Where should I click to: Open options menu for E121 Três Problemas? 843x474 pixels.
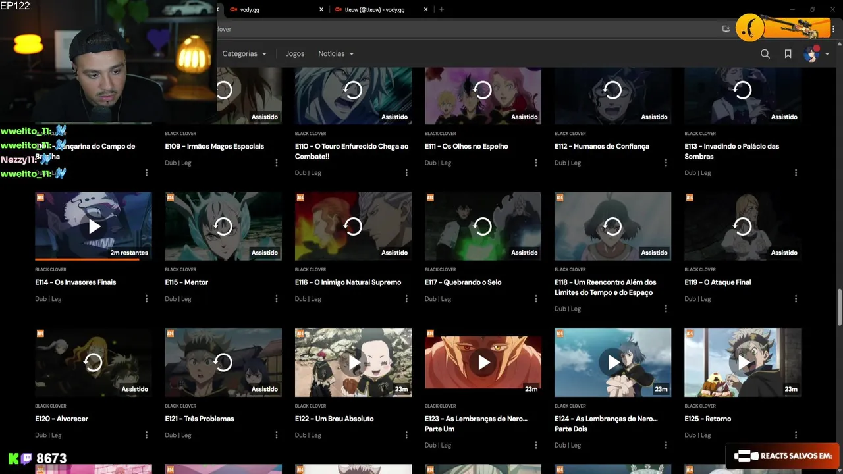point(277,435)
